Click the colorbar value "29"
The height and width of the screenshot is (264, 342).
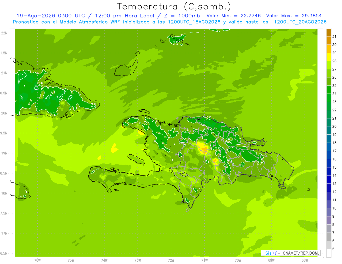(x=335, y=53)
